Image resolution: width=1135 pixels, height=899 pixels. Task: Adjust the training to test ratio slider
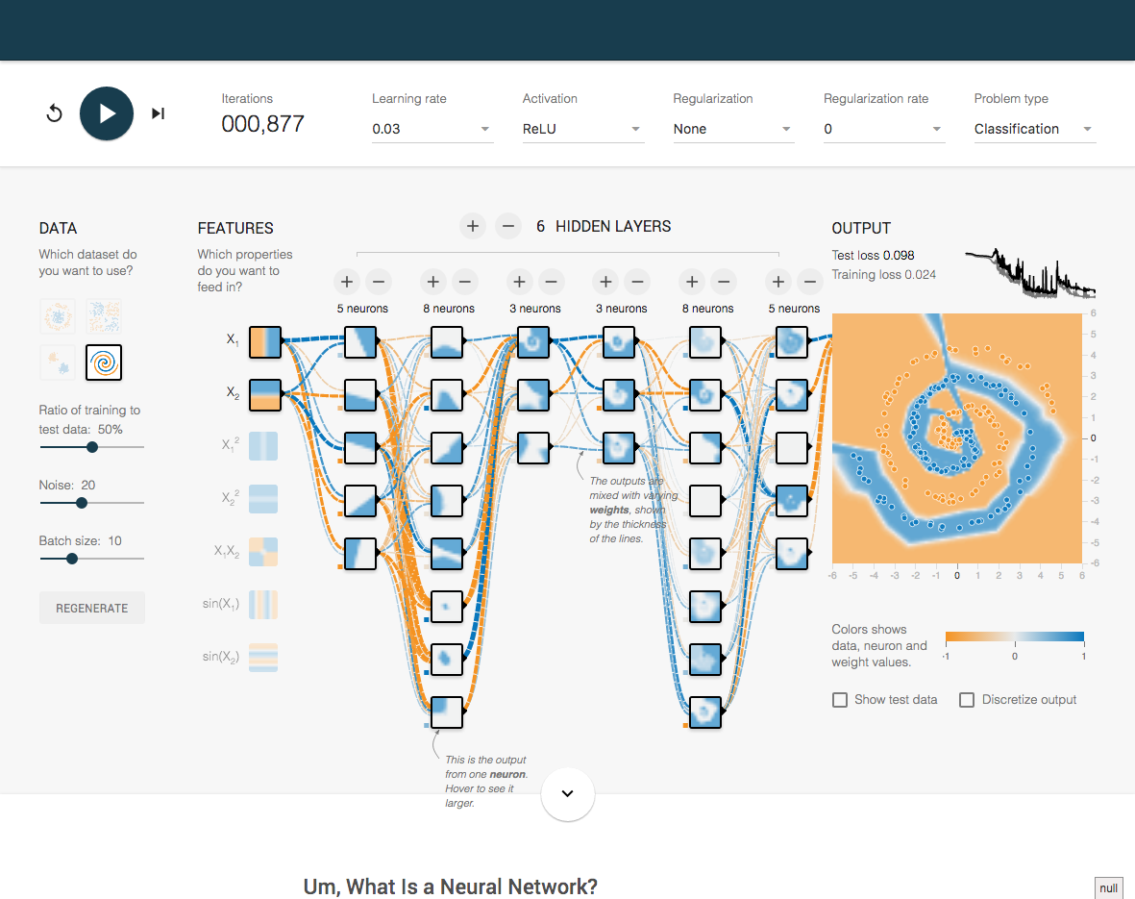(92, 447)
